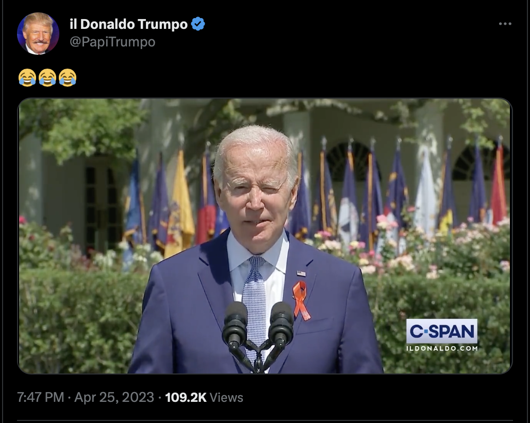The width and height of the screenshot is (530, 423).
Task: Open the @PapiTrumpo handle link
Action: pyautogui.click(x=112, y=42)
